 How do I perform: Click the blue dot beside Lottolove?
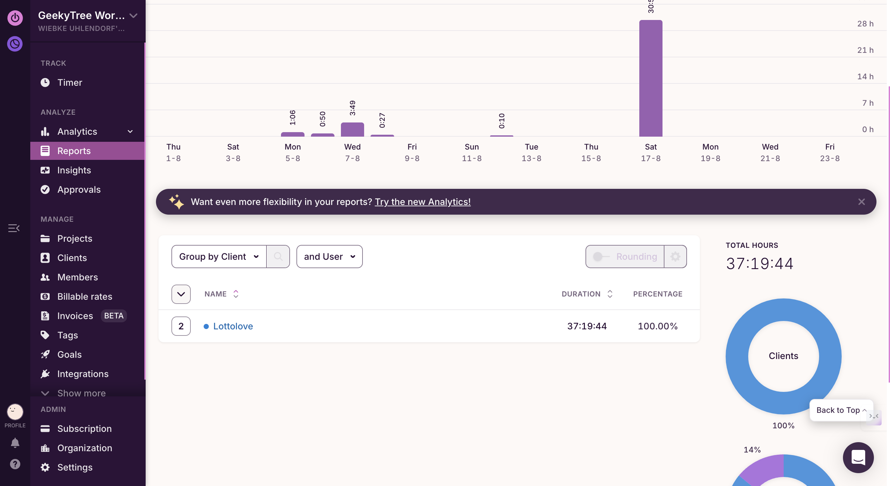click(206, 326)
